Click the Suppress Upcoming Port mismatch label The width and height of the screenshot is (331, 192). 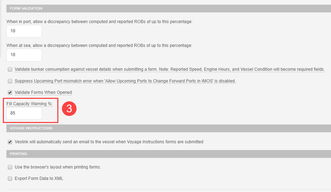pos(125,81)
